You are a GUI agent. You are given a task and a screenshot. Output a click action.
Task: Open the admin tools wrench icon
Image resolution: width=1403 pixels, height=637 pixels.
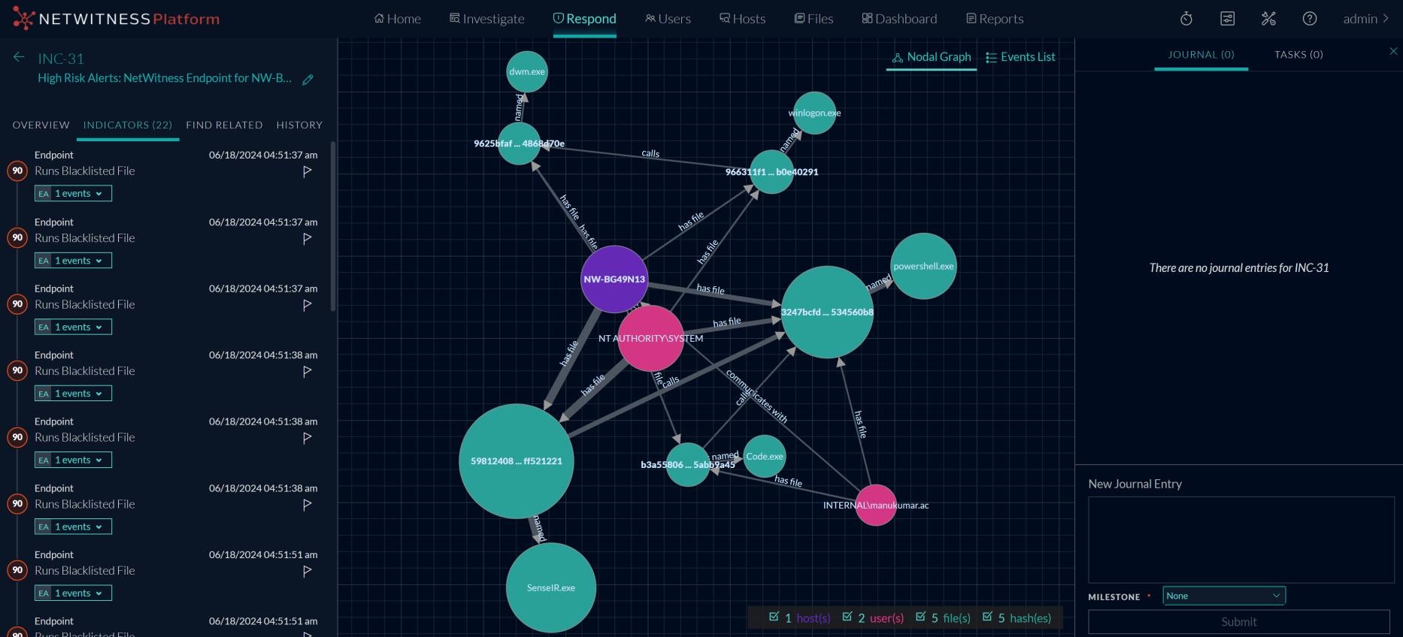click(x=1268, y=19)
